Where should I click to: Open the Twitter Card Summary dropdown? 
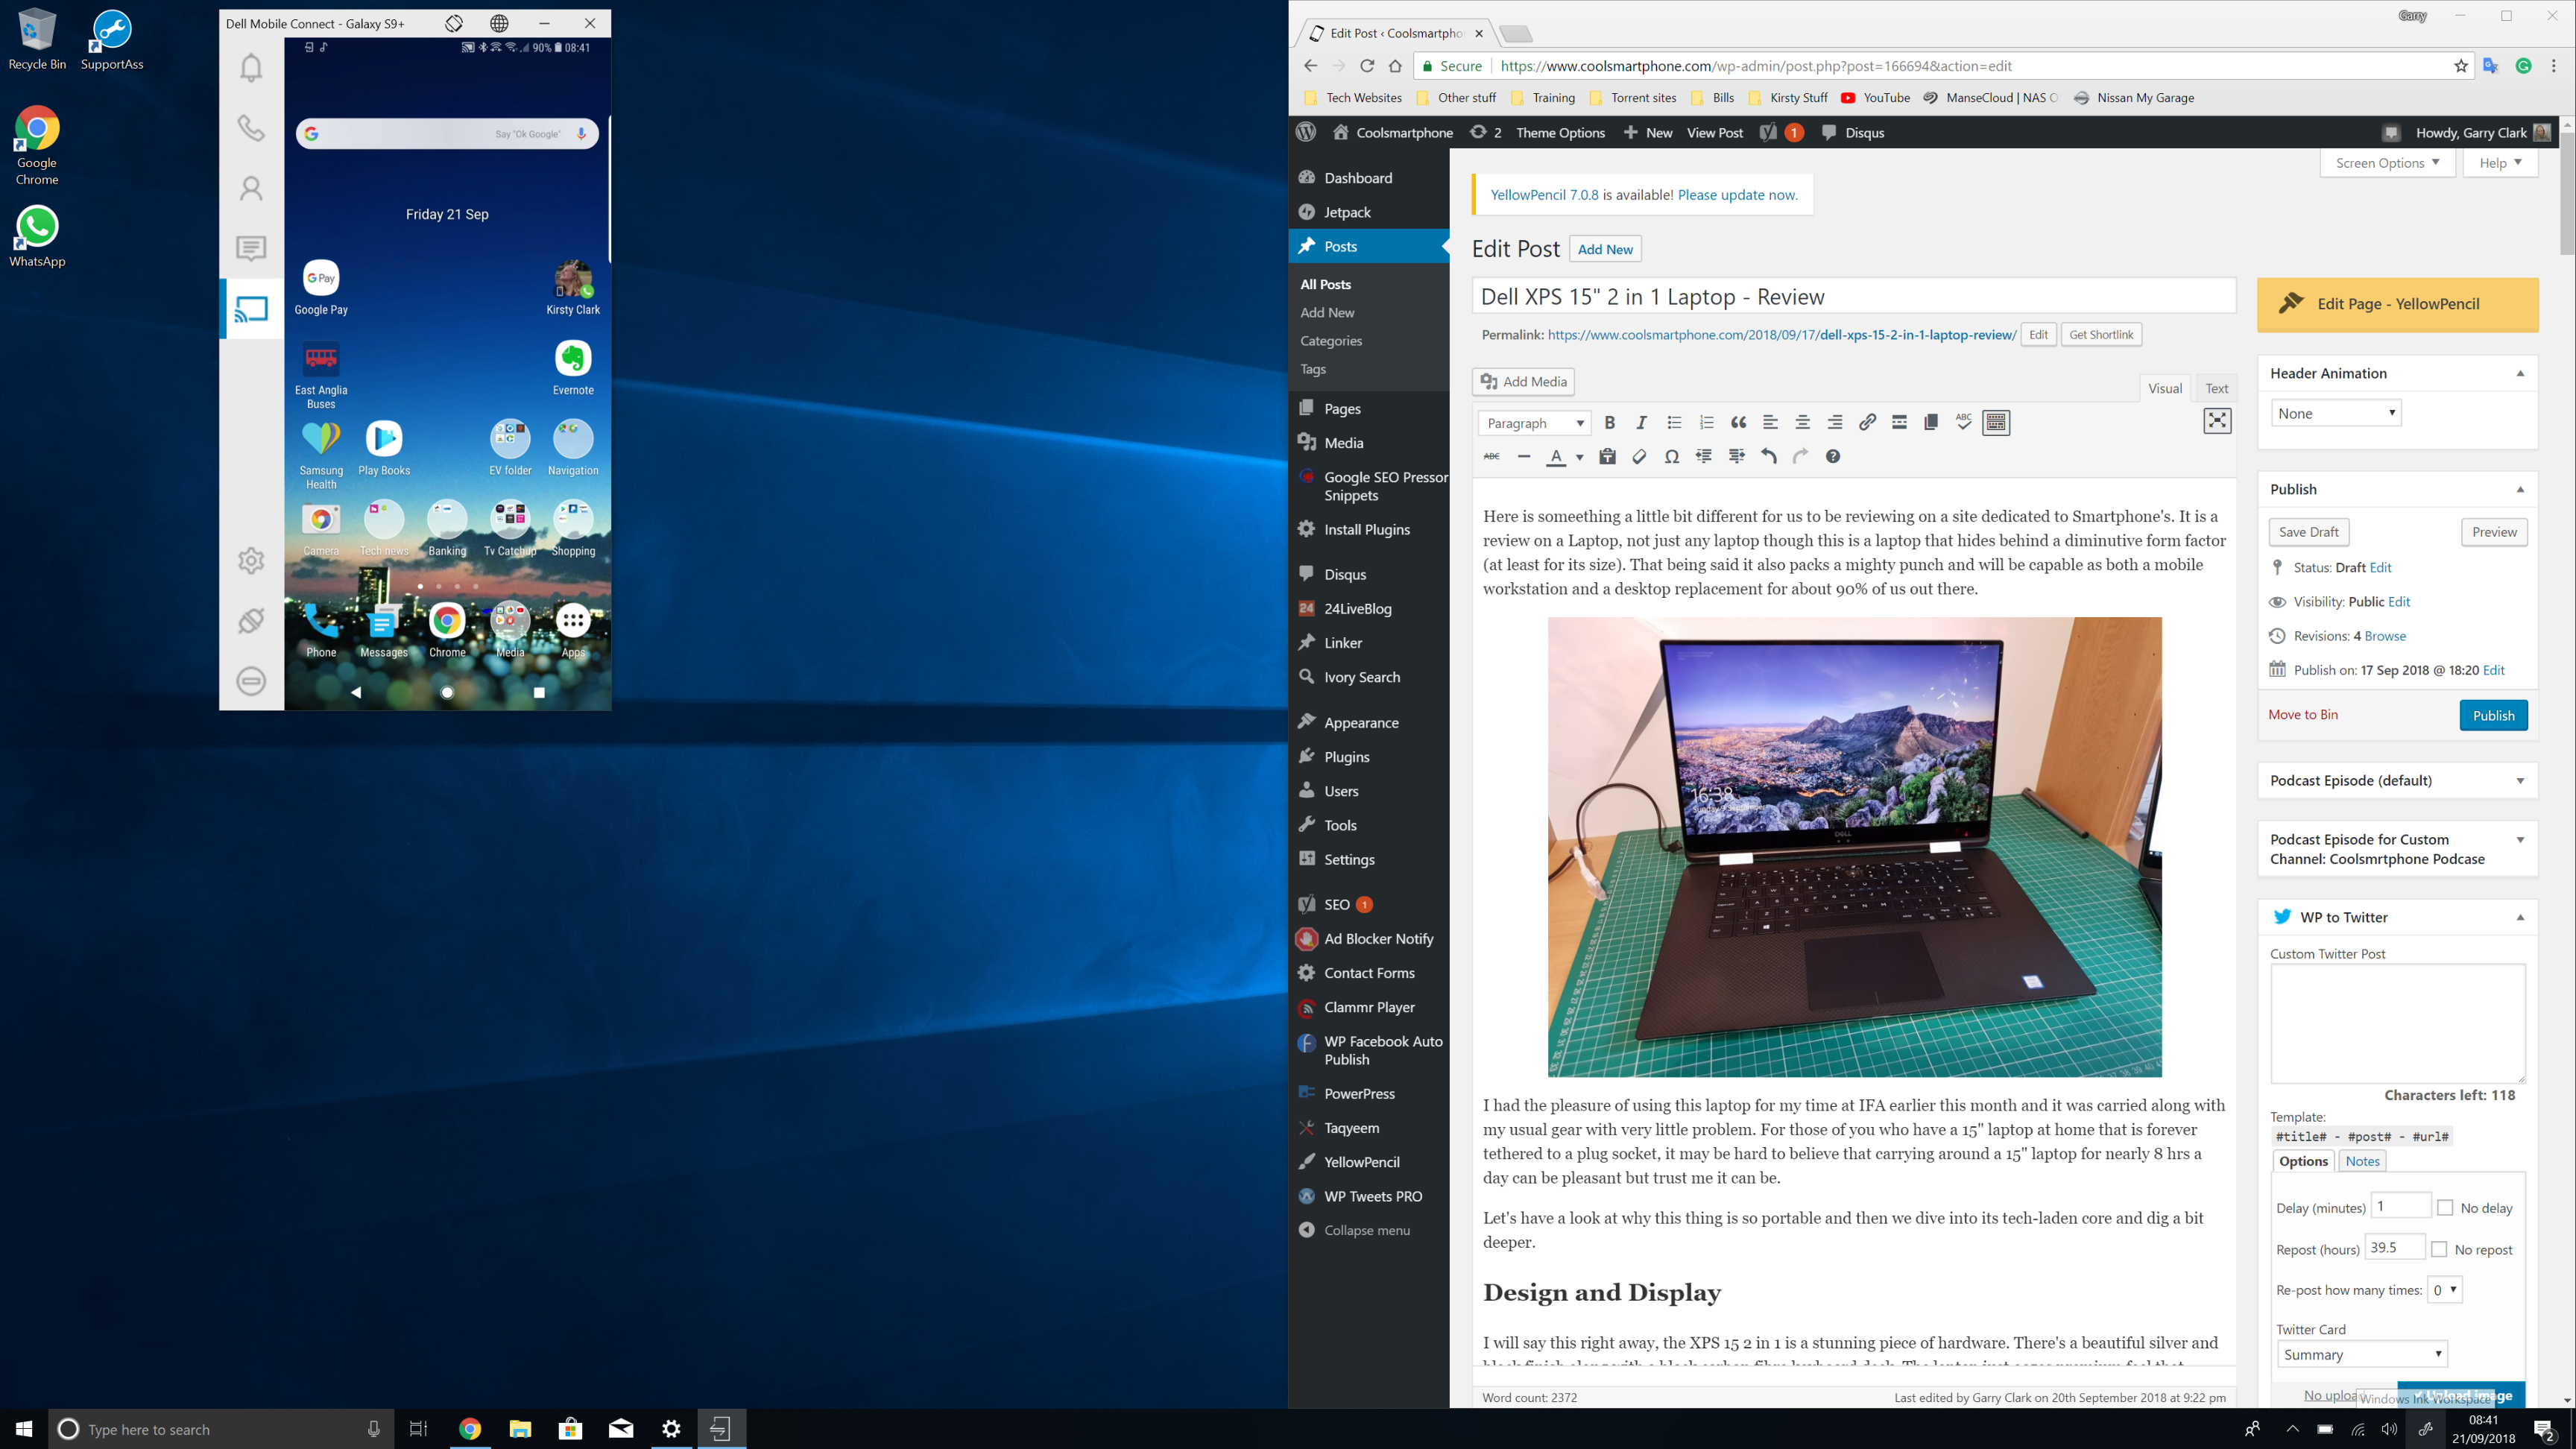[x=2361, y=1354]
